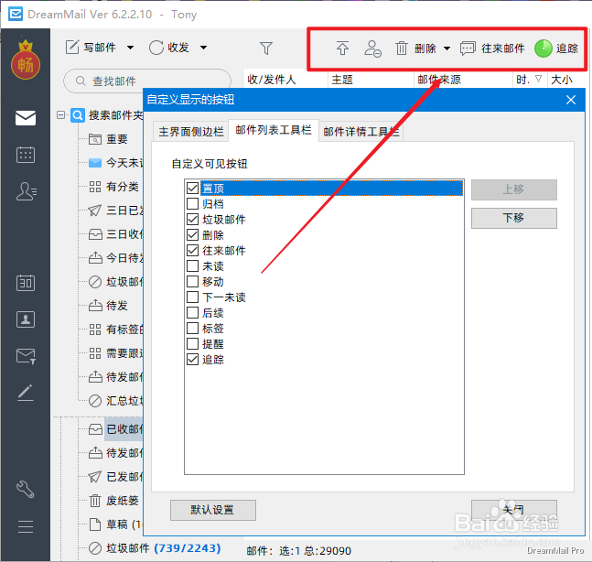Click the 草稿 draft page icon
592x562 pixels.
point(95,524)
